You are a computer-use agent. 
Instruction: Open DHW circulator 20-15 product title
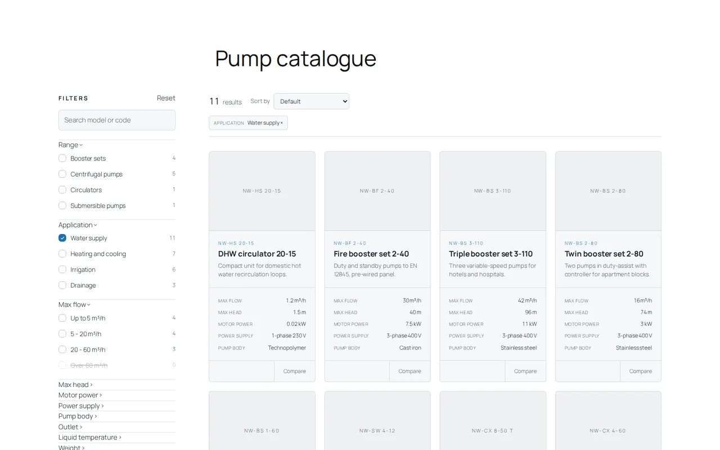pos(257,254)
